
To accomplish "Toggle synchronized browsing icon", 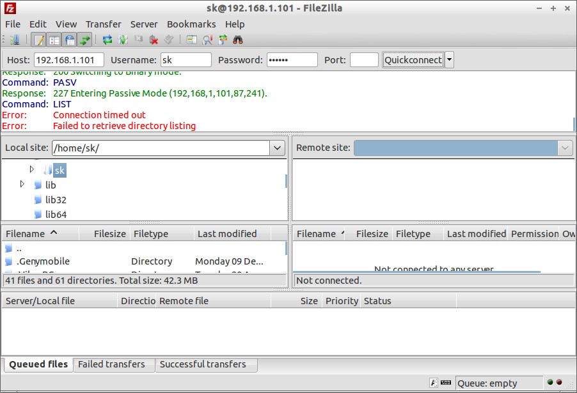I will click(x=223, y=40).
